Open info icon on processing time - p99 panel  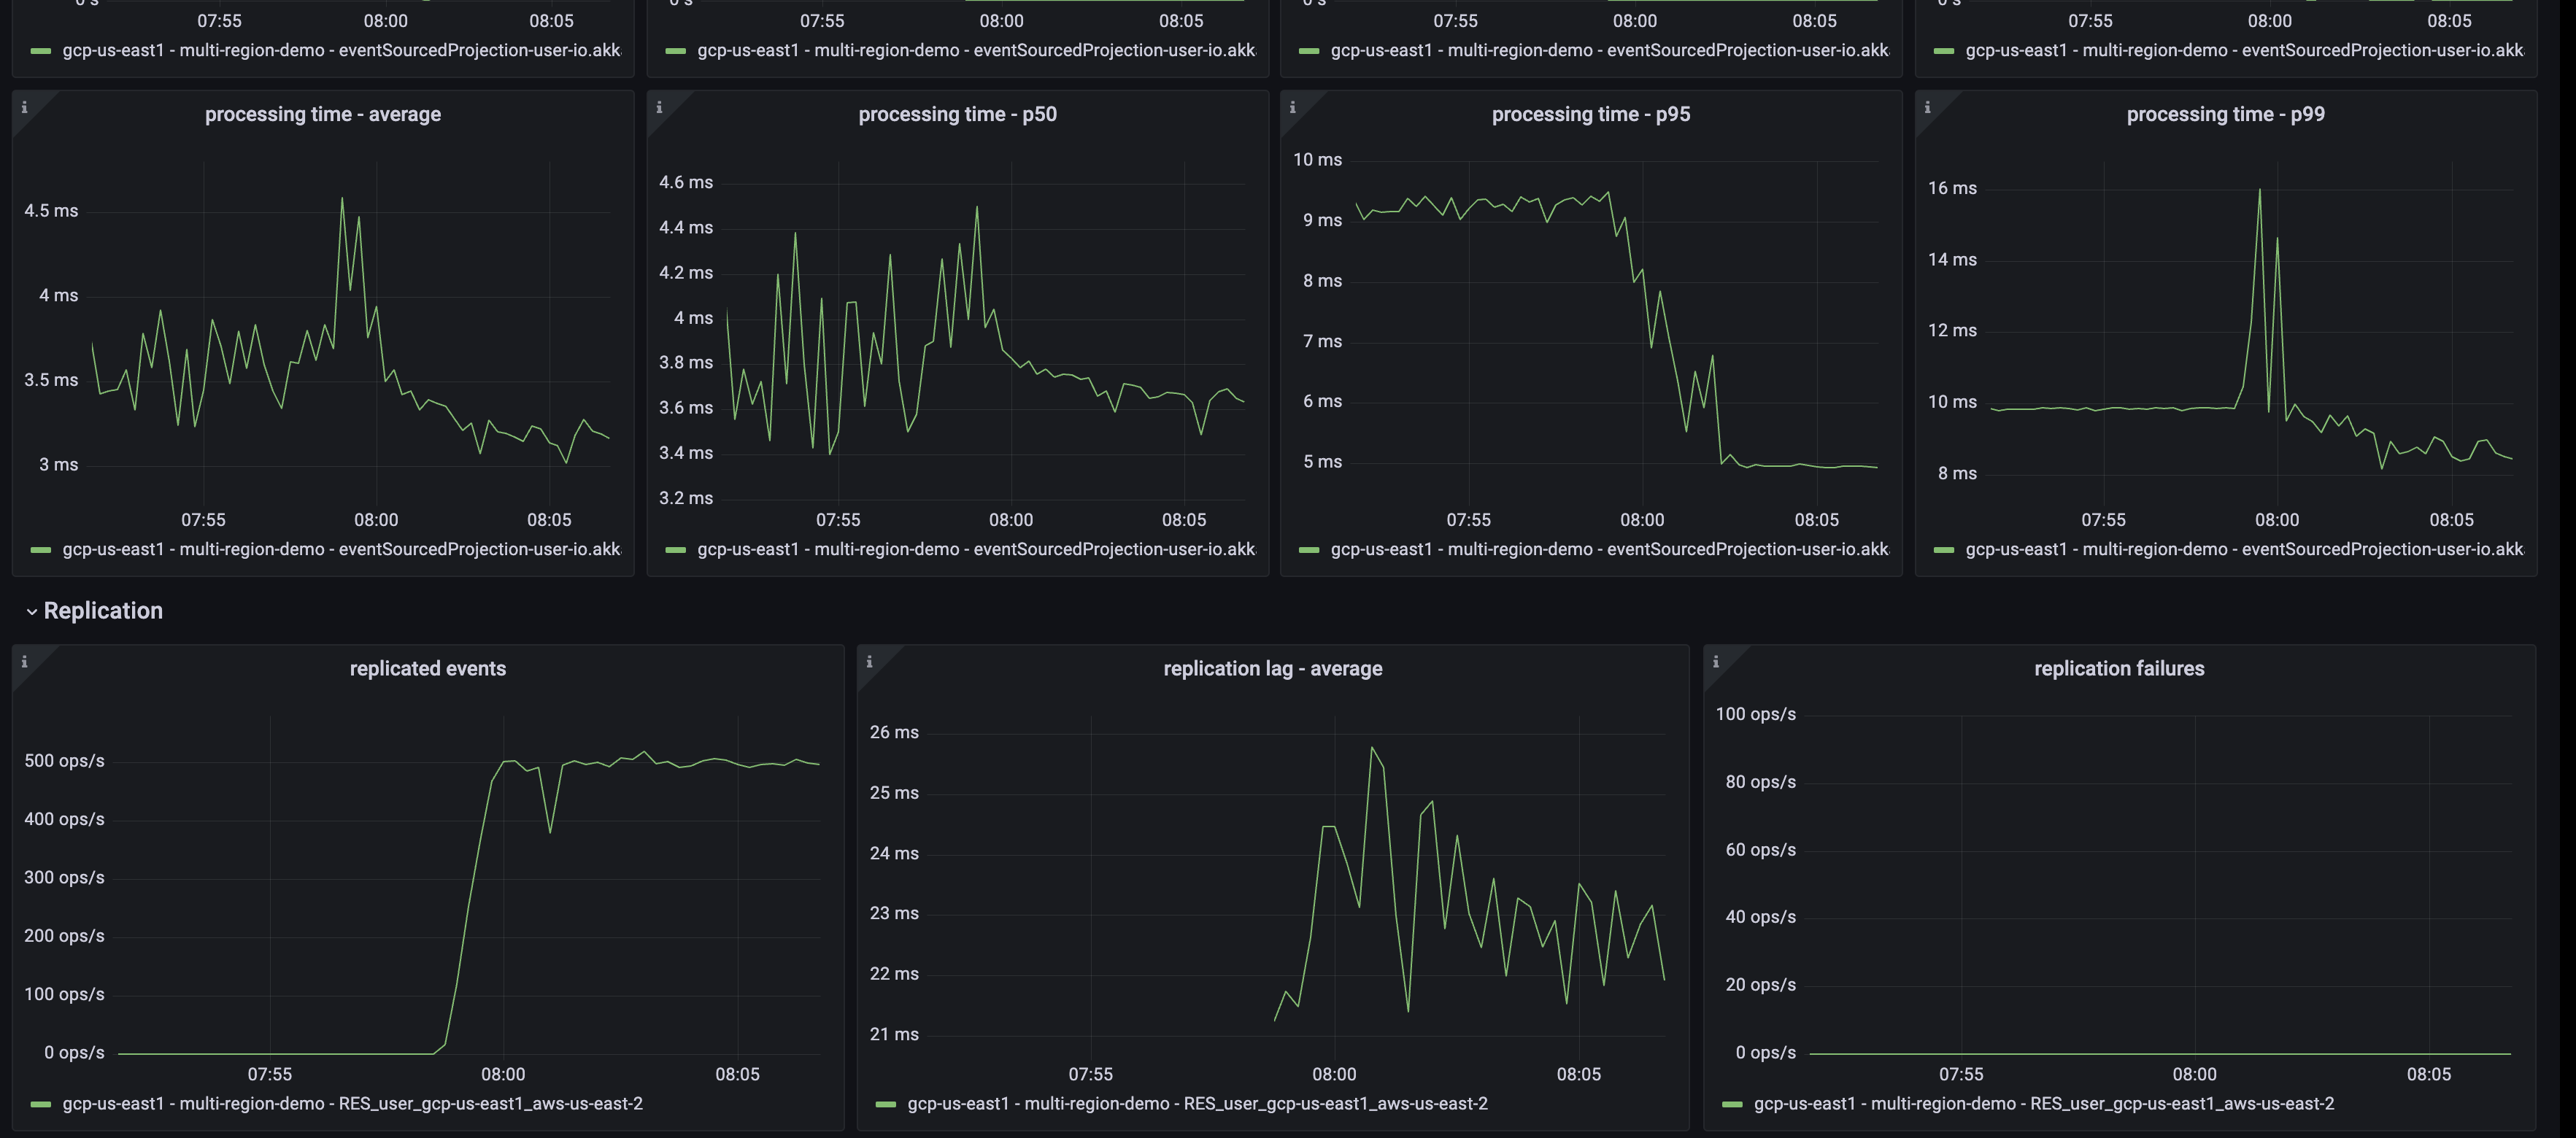[1927, 107]
